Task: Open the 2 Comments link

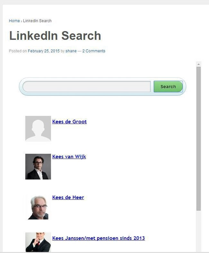Action: 94,51
